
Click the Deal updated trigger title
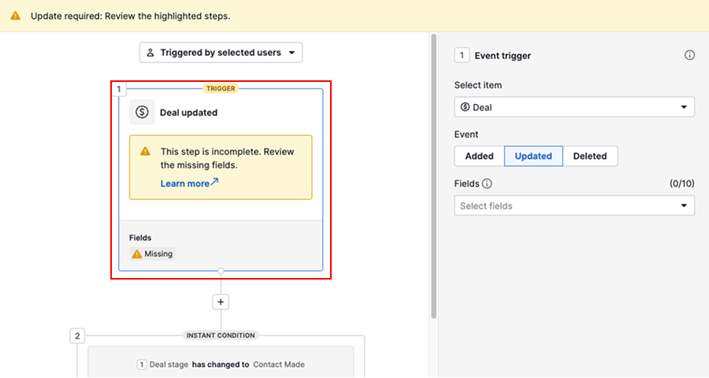point(188,113)
